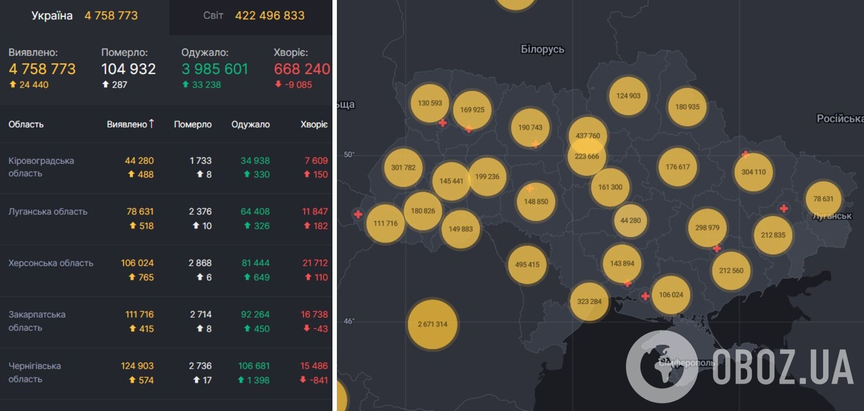This screenshot has height=411, width=864.
Task: Select Херсонська область row
Action: [x=166, y=270]
